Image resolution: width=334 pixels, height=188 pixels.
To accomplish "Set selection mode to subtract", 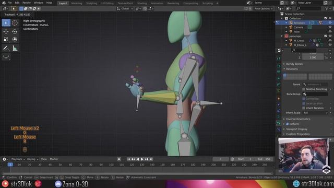I will 30,9.
